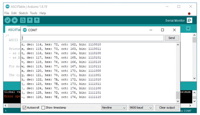The height and width of the screenshot is (115, 200).
Task: Click serial output scrollbar up arrow
Action: click(x=178, y=45)
